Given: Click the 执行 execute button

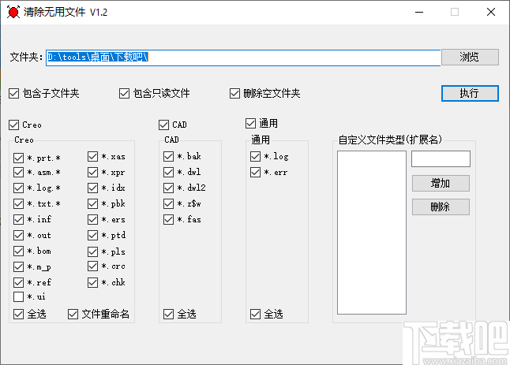Looking at the screenshot, I should tap(470, 94).
